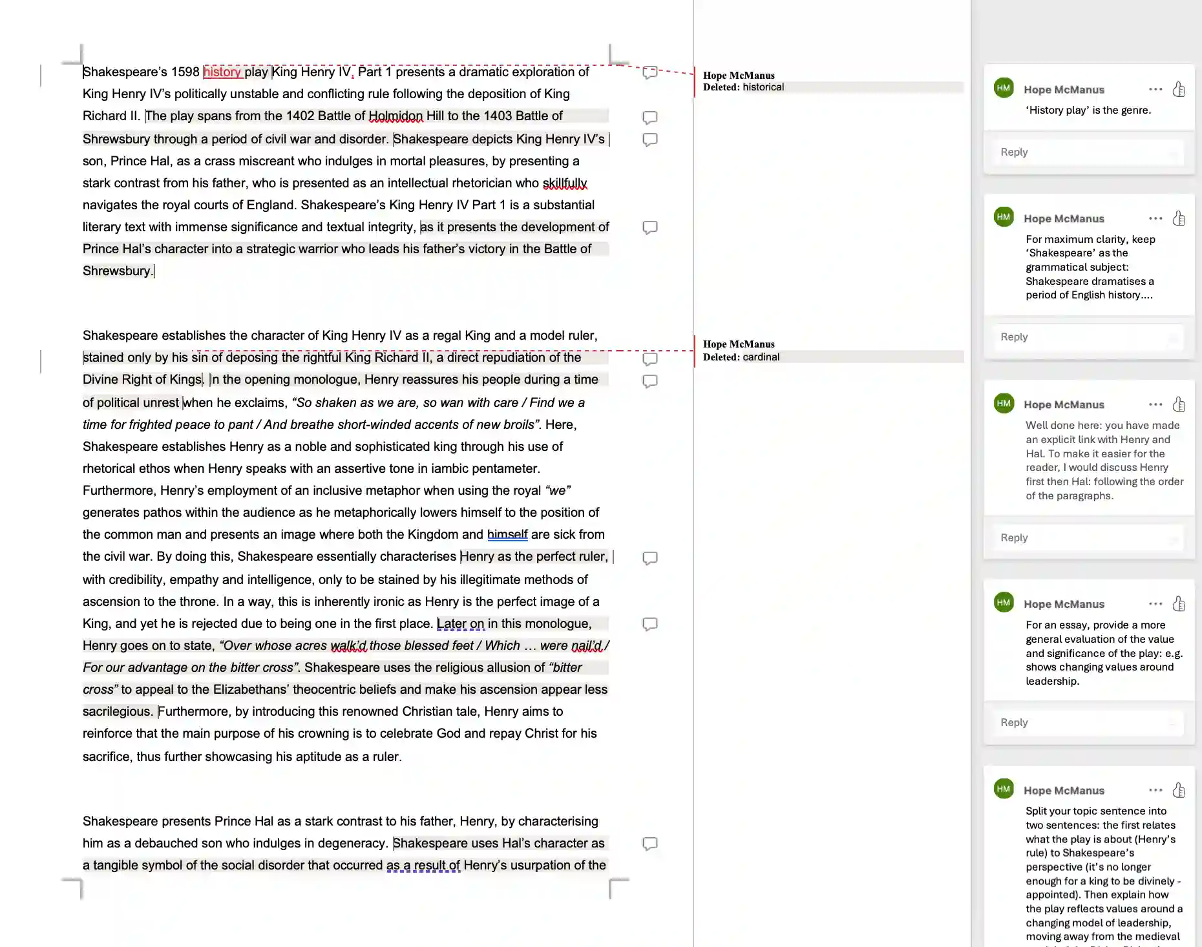
Task: Click comment text beginning 'Well done here: you have made'
Action: 1104,461
